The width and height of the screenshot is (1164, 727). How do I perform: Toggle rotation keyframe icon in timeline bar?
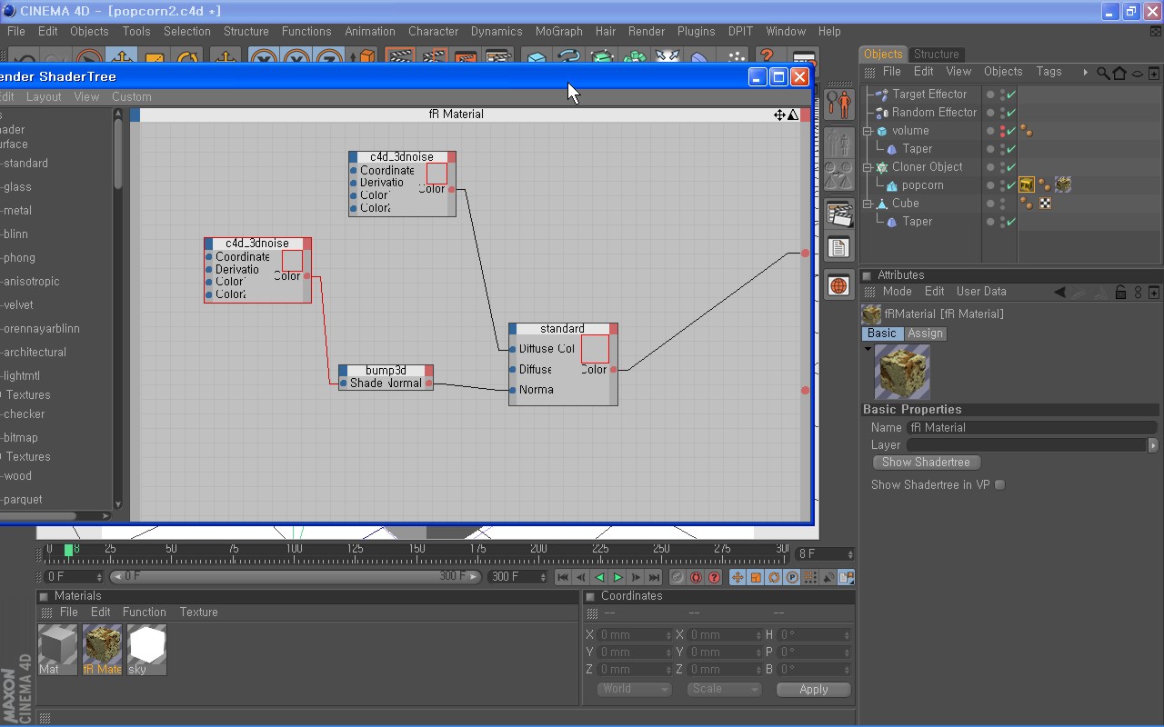click(774, 577)
